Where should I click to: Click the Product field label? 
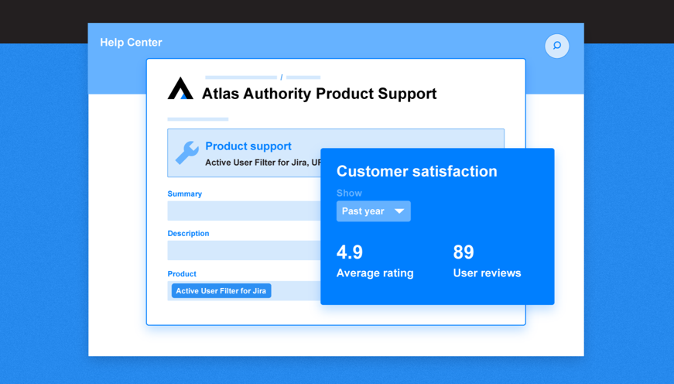tap(182, 274)
